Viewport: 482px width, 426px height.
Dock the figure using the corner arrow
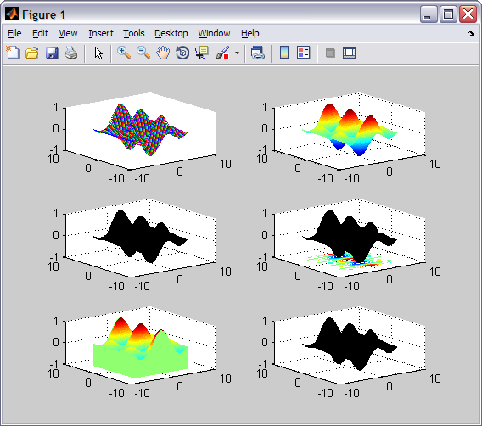coord(472,33)
